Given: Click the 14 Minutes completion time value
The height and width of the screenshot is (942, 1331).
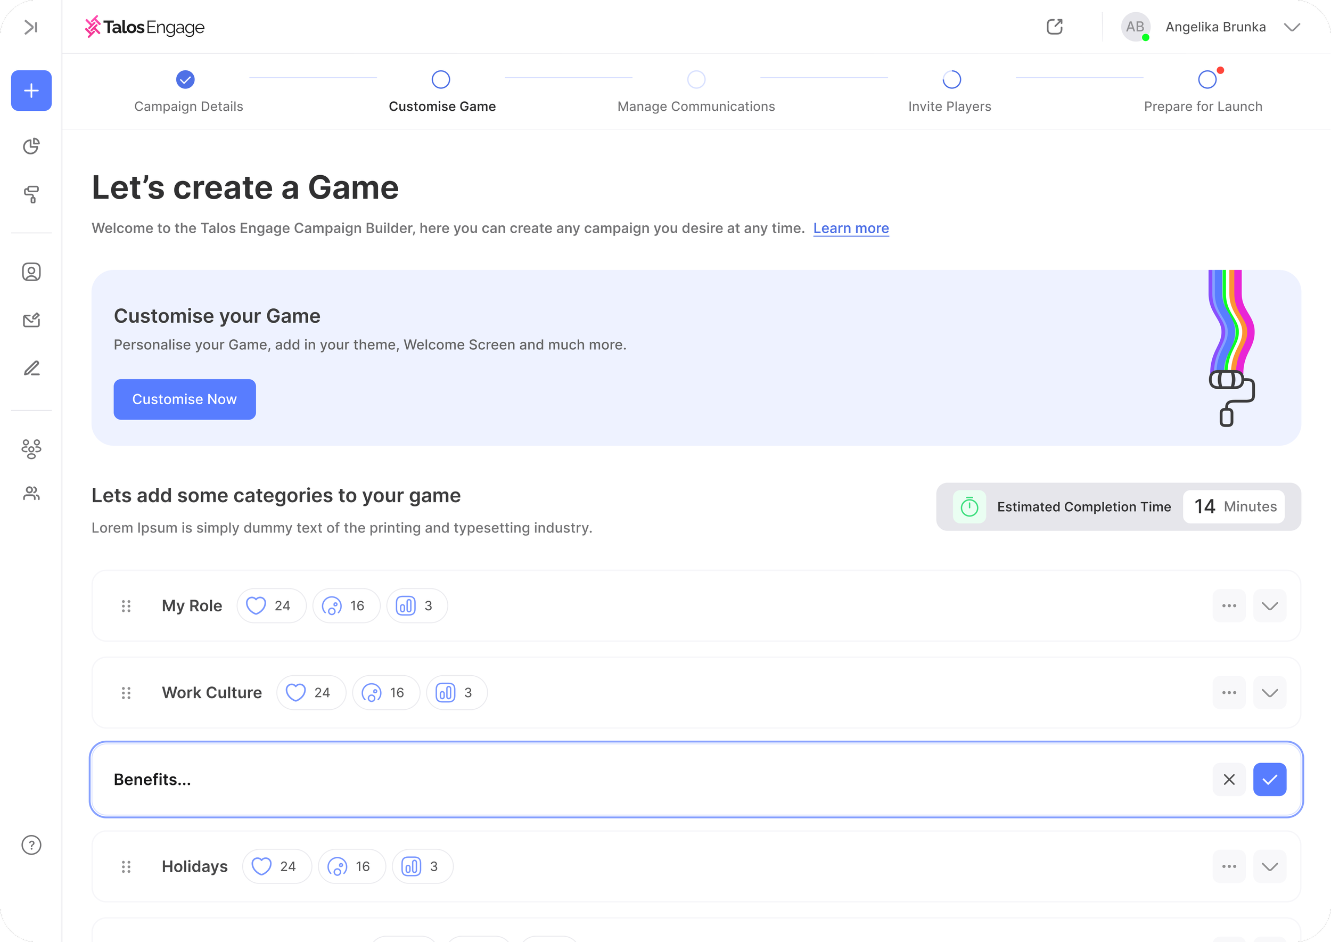Looking at the screenshot, I should 1234,507.
